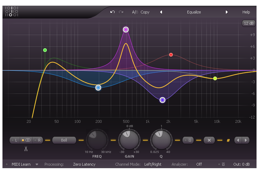
Task: Redo the last undone change
Action: click(x=121, y=12)
